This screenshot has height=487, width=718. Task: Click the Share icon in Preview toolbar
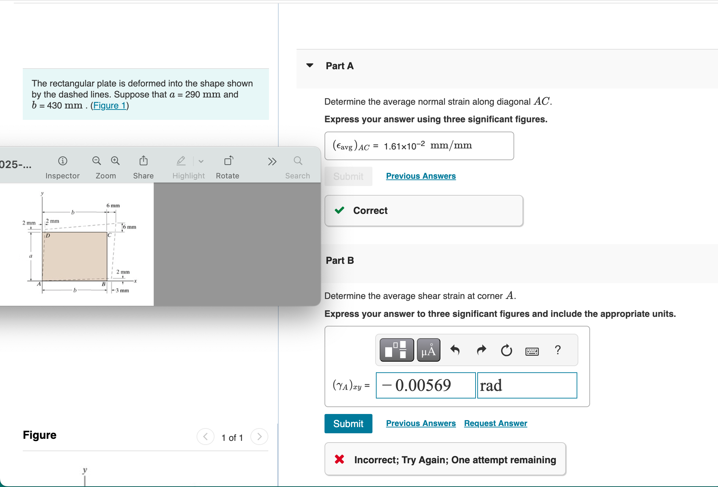[x=143, y=161]
